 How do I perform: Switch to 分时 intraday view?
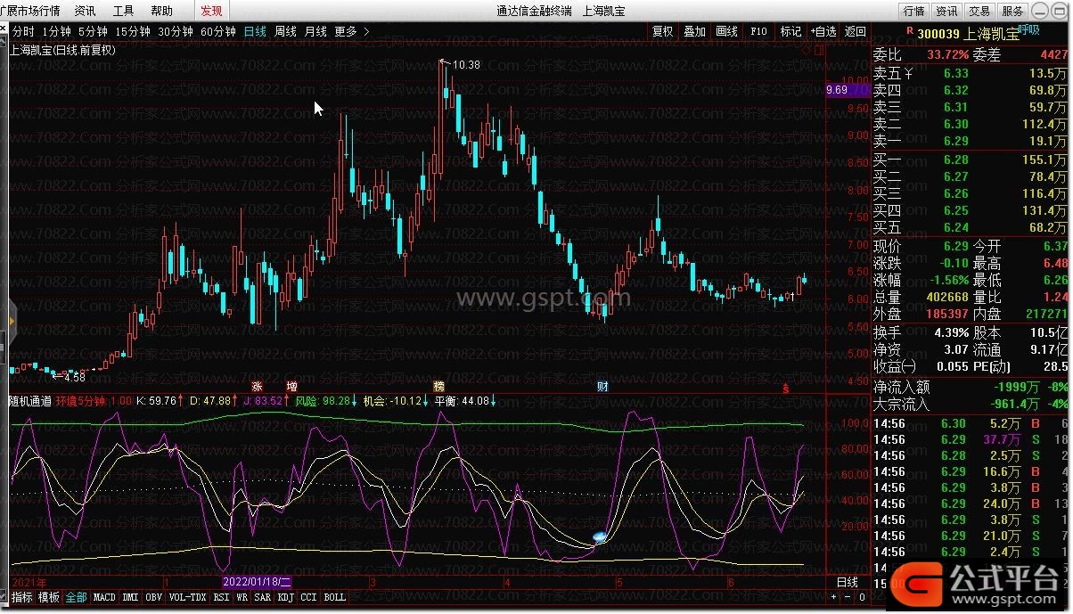(x=23, y=31)
